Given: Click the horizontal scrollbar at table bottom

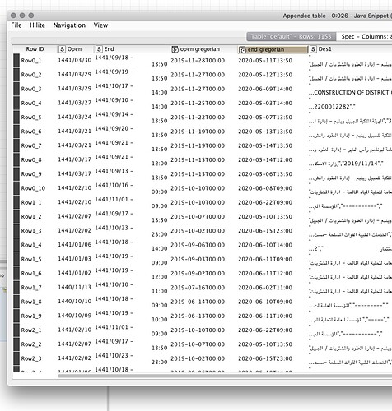Looking at the screenshot, I should [225, 376].
